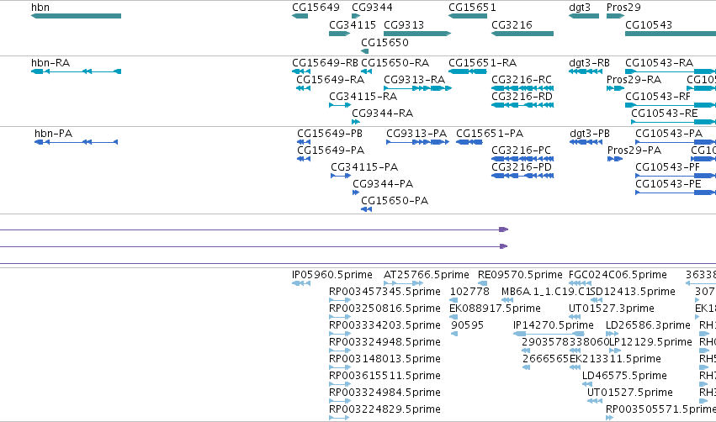716x422 pixels.
Task: Click the CG10543-RE transcript label
Action: tap(665, 113)
